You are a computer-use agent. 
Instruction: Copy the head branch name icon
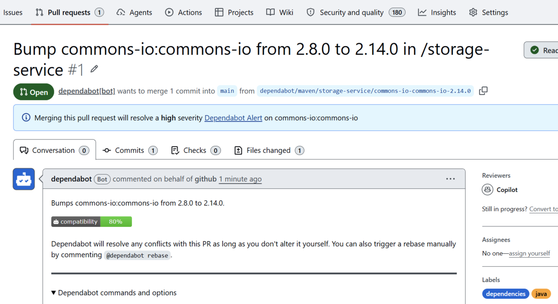(483, 91)
